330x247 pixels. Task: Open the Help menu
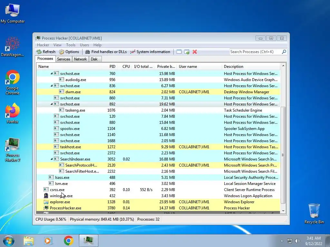(97, 45)
